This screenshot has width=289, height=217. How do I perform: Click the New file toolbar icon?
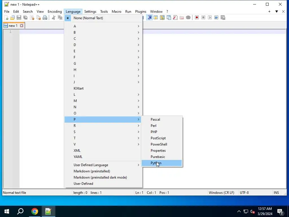coord(6,18)
